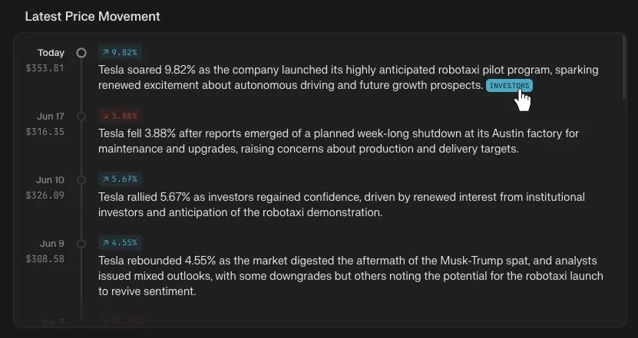Viewport: 638px width, 338px height.
Task: Click the up 4.55% change badge
Action: click(x=120, y=243)
